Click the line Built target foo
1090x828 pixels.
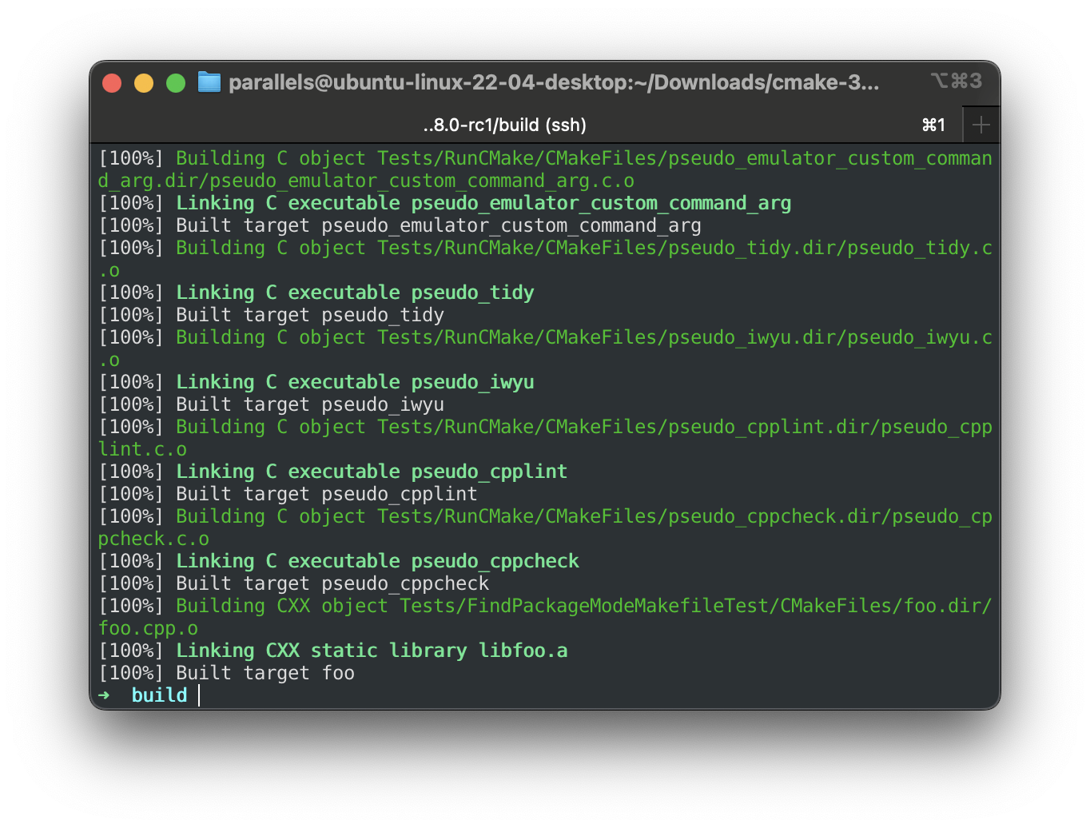pos(227,673)
